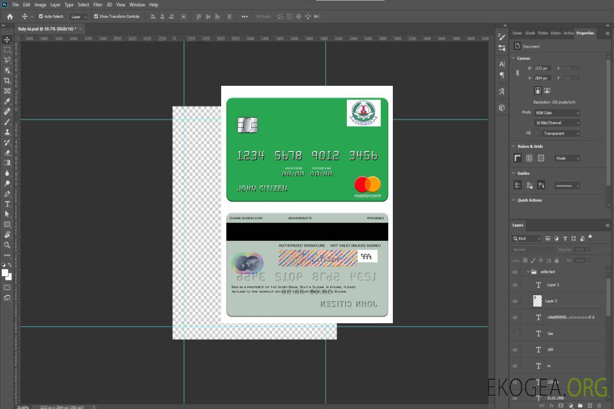This screenshot has width=614, height=409.
Task: Click the Home icon in options bar
Action: pos(10,16)
